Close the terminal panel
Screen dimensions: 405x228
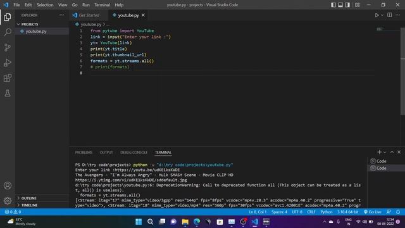pyautogui.click(x=399, y=152)
